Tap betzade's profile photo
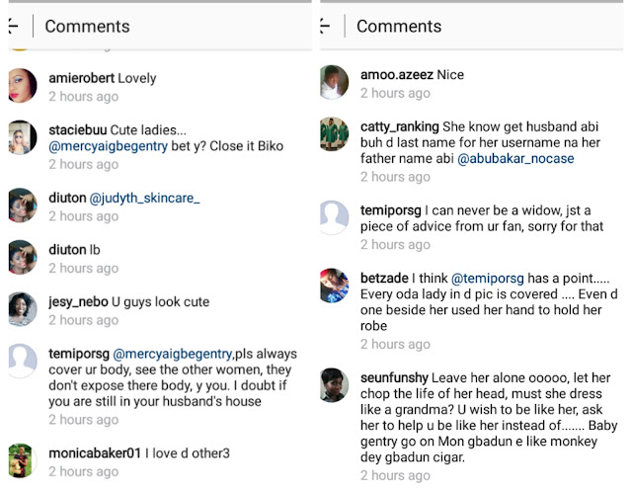This screenshot has width=632, height=491. click(x=335, y=286)
